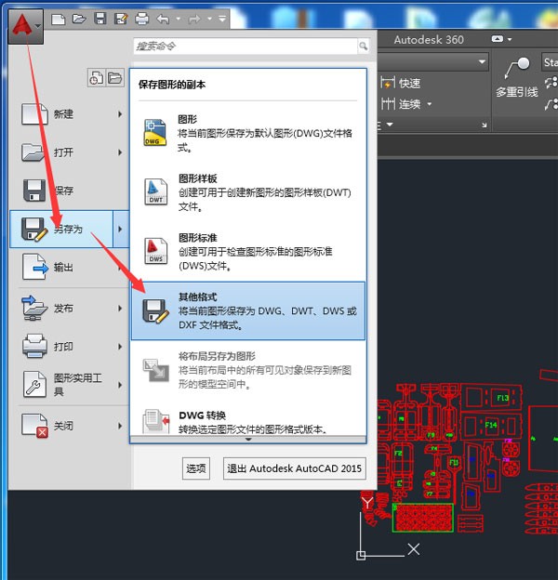Click the Plot printer icon in quick access toolbar
558x580 pixels.
coord(141,19)
